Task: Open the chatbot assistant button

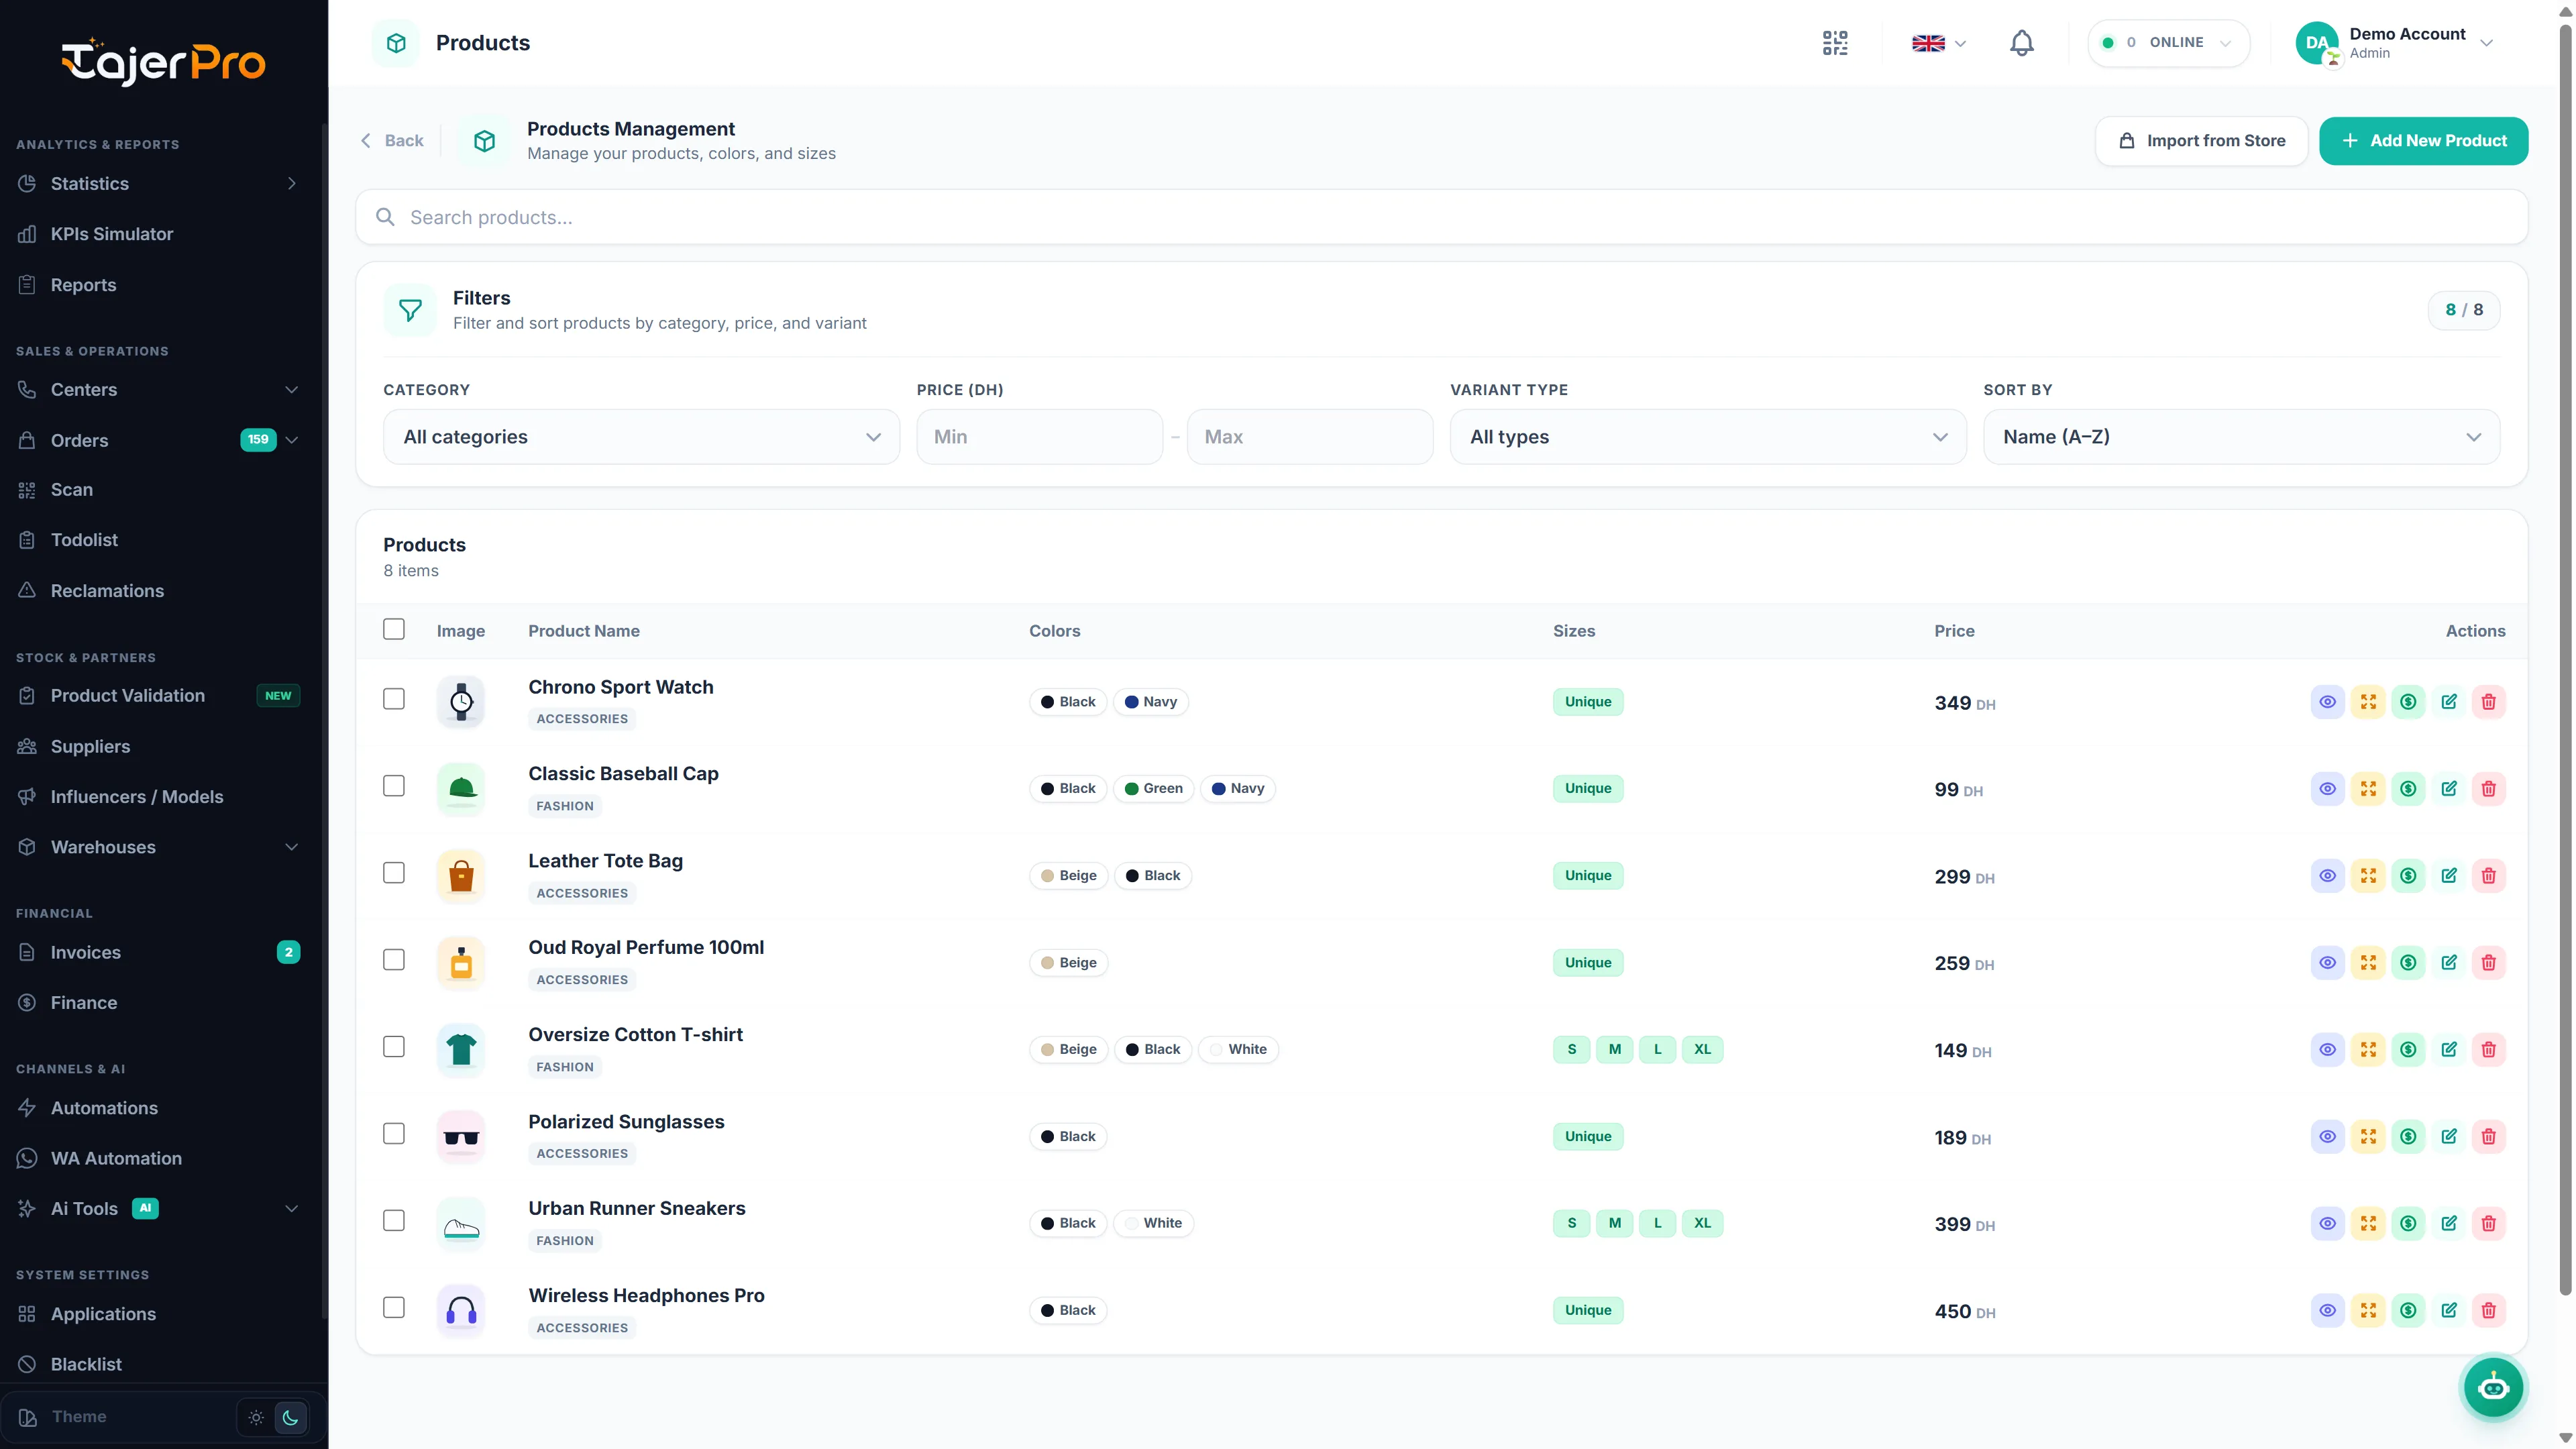Action: pyautogui.click(x=2493, y=1387)
